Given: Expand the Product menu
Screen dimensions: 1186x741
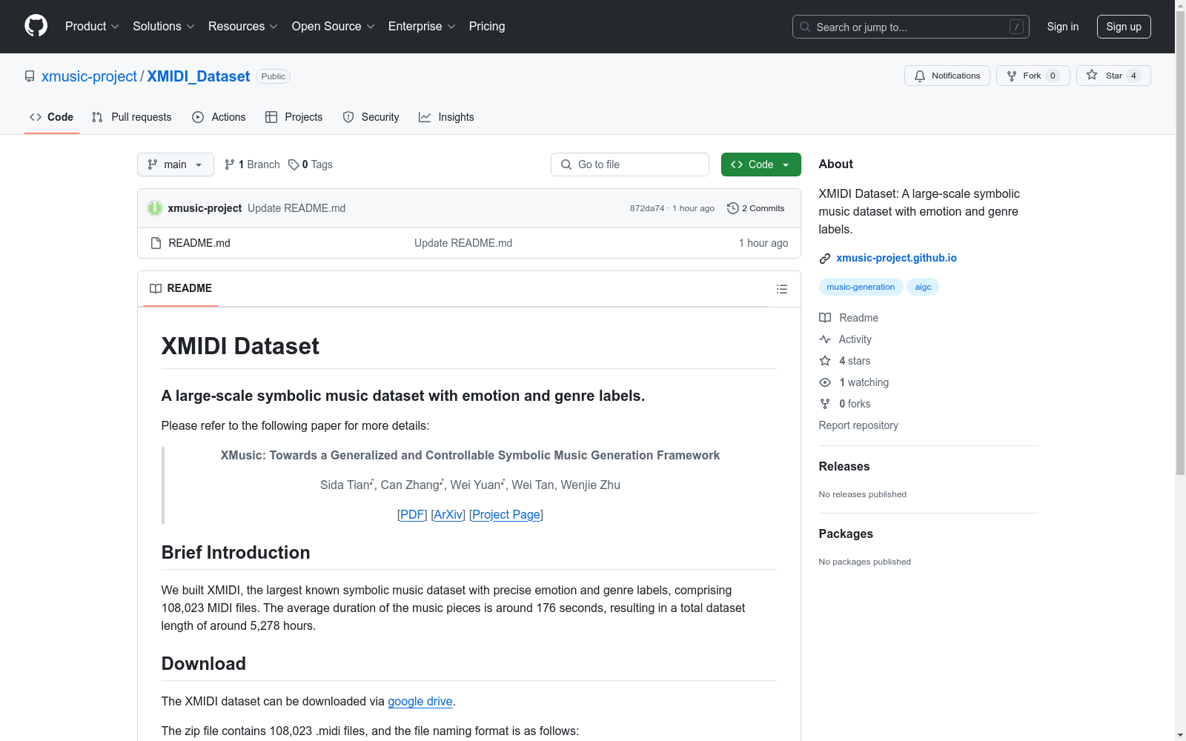Looking at the screenshot, I should tap(92, 27).
